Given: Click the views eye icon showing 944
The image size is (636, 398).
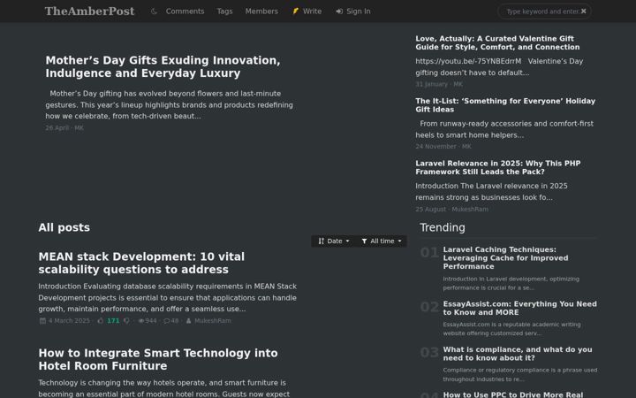Looking at the screenshot, I should tap(140, 321).
